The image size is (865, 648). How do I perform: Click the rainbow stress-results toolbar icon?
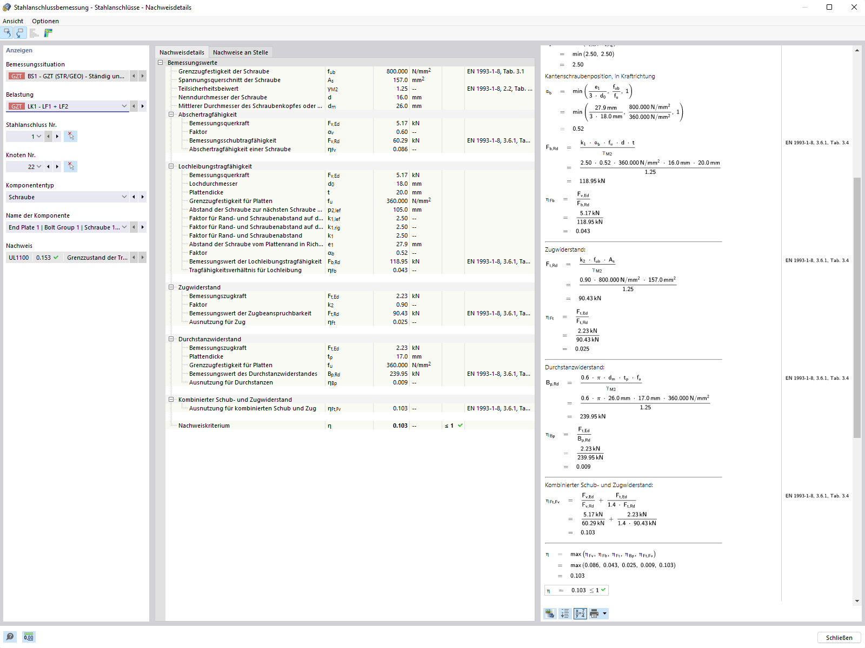48,33
